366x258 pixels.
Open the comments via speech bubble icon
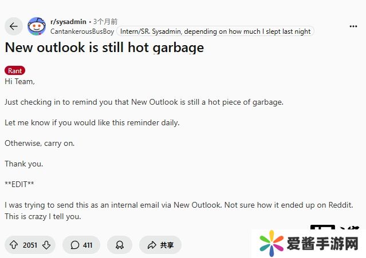tap(74, 245)
